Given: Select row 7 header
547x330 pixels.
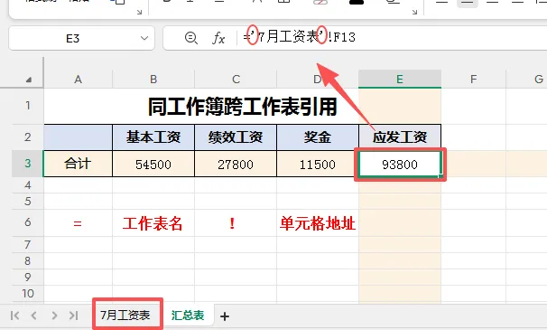Looking at the screenshot, I should click(28, 244).
